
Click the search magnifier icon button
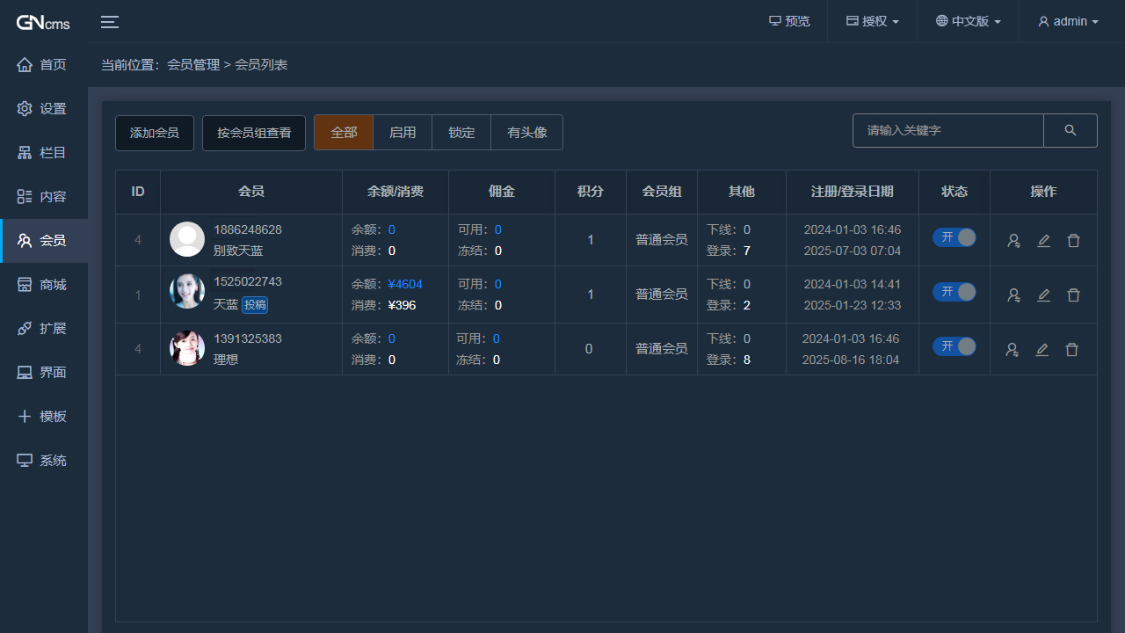point(1070,130)
